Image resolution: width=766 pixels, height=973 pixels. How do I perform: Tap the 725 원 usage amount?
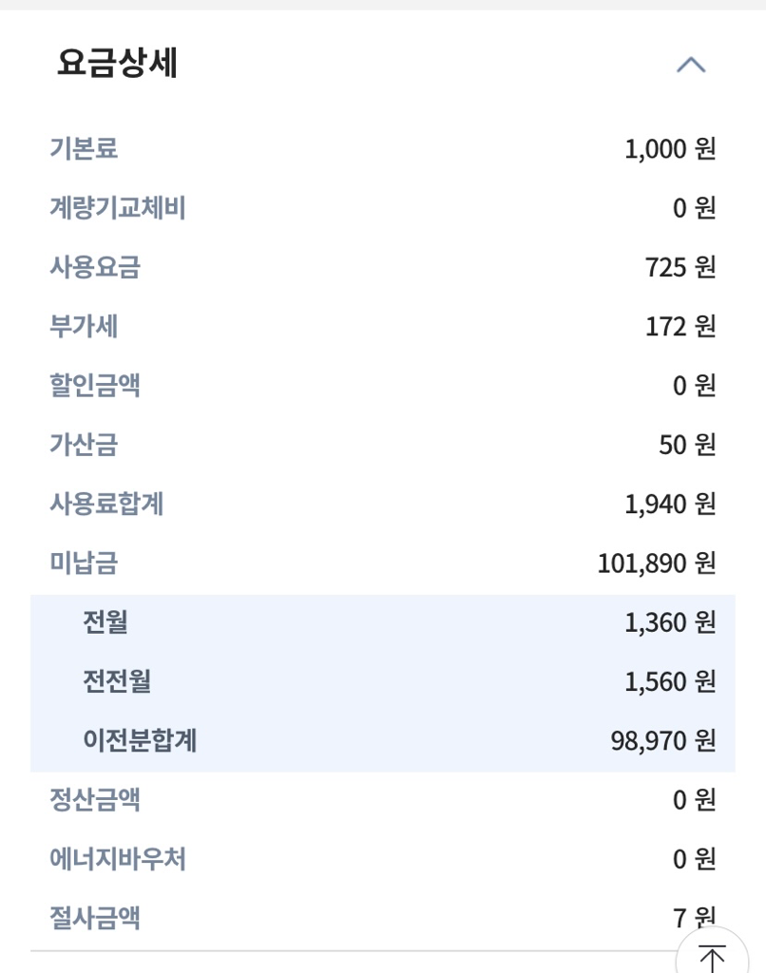[x=680, y=267]
